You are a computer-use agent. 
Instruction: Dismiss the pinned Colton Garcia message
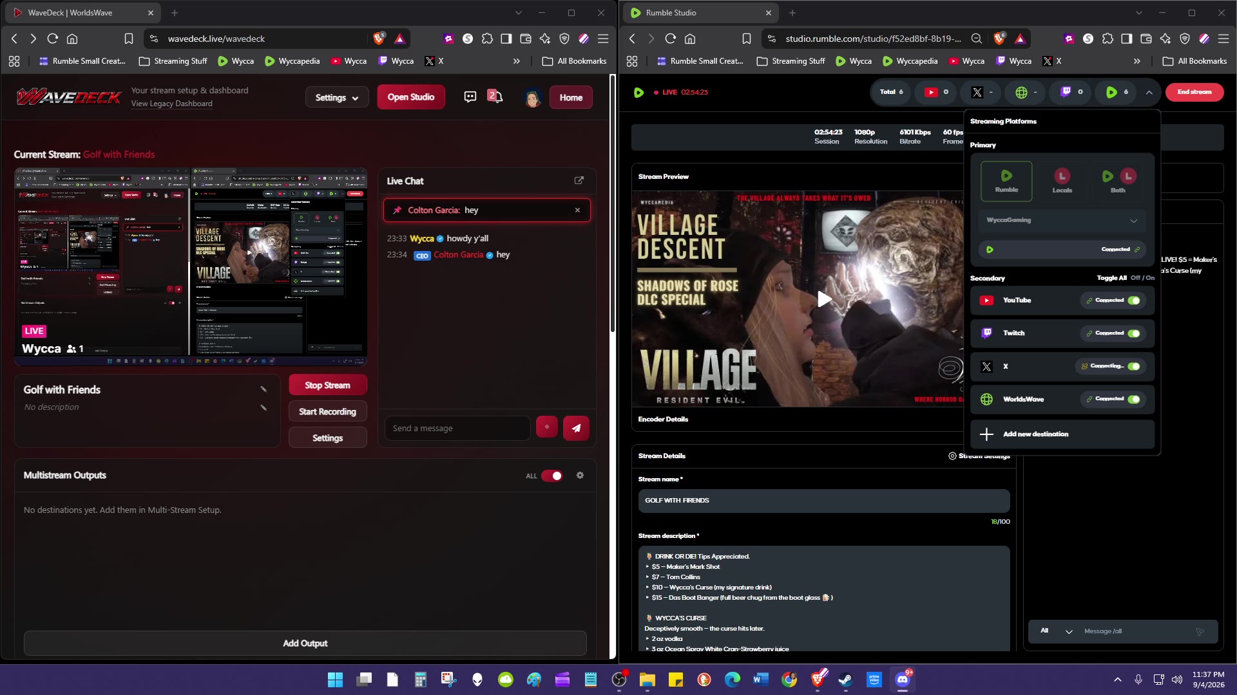tap(577, 210)
